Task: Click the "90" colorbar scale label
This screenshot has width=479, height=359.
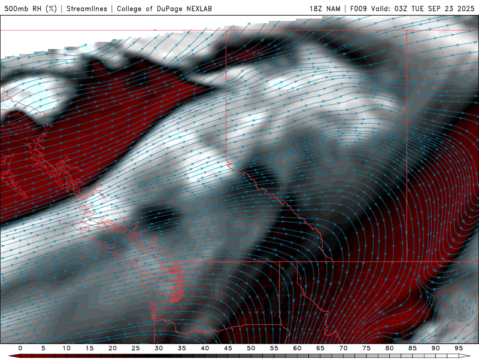Action: point(436,348)
